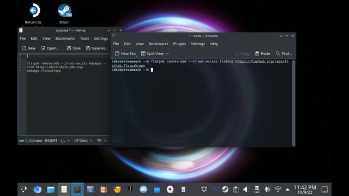Click the Paste button in Konsole
The height and width of the screenshot is (196, 349).
tap(263, 53)
